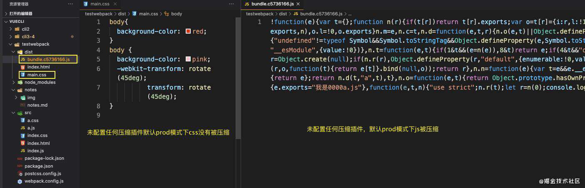This screenshot has width=585, height=188.
Task: Collapse the notes folder
Action: click(14, 90)
